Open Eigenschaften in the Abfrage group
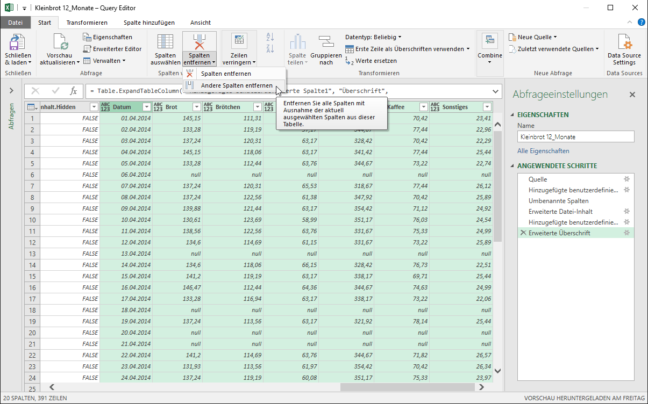The height and width of the screenshot is (404, 648). pyautogui.click(x=108, y=37)
